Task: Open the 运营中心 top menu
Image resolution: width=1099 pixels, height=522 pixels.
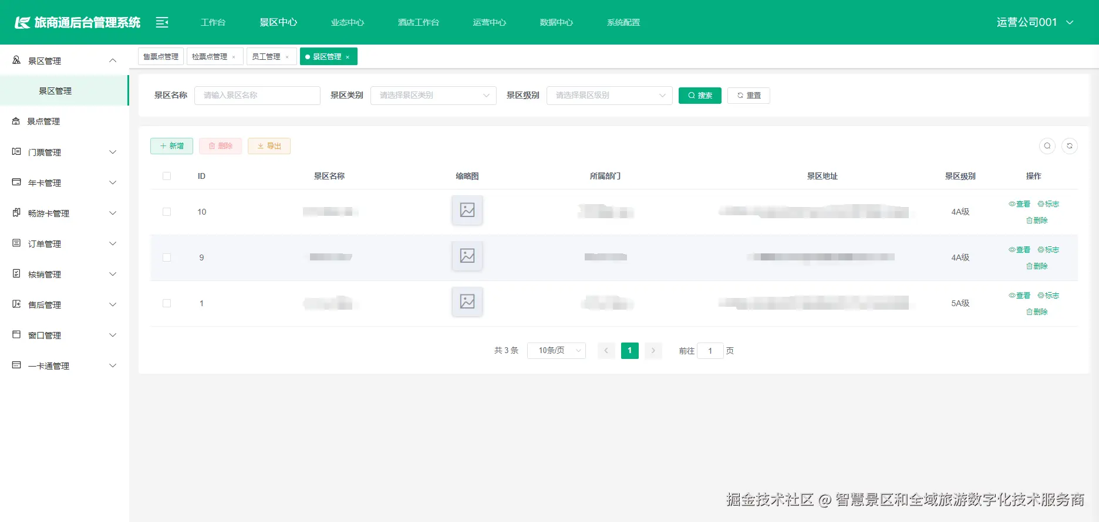Action: (x=490, y=22)
